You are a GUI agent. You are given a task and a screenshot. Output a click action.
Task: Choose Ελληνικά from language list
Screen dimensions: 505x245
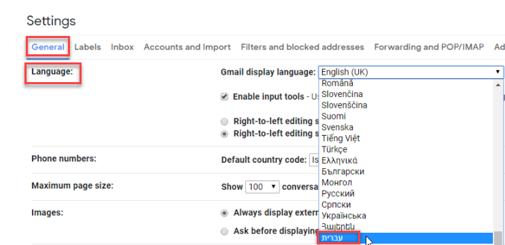click(x=406, y=160)
